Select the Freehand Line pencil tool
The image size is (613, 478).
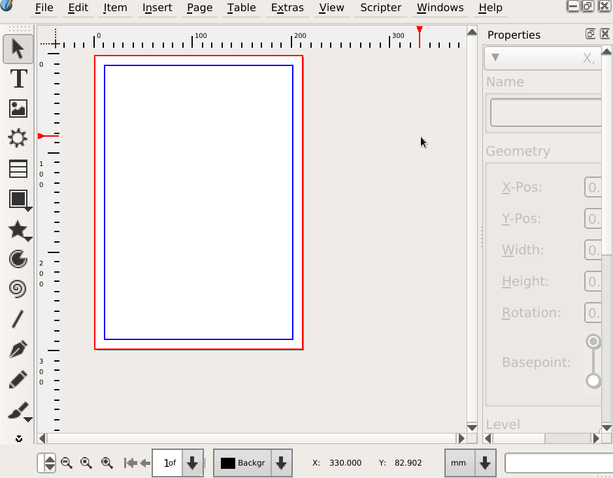18,379
